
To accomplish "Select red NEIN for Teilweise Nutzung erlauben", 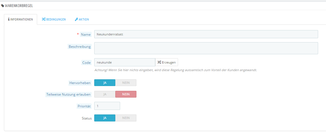I will point(126,94).
